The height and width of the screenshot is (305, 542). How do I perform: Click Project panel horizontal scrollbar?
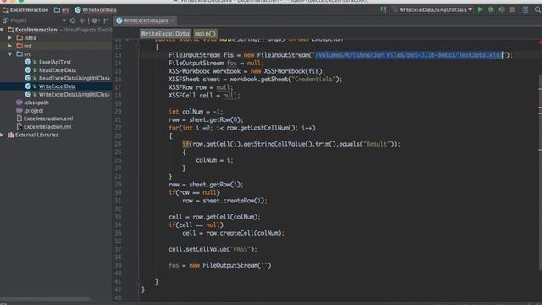point(45,298)
